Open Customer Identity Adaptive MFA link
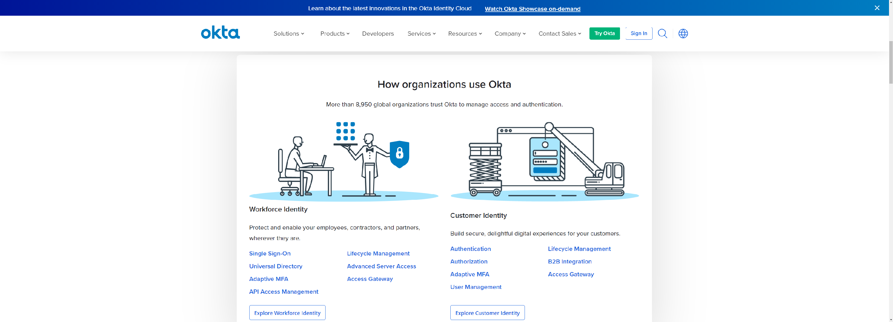The image size is (893, 322). pos(469,274)
